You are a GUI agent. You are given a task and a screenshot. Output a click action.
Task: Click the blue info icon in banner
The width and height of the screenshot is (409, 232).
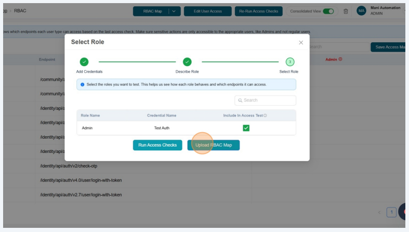click(83, 85)
